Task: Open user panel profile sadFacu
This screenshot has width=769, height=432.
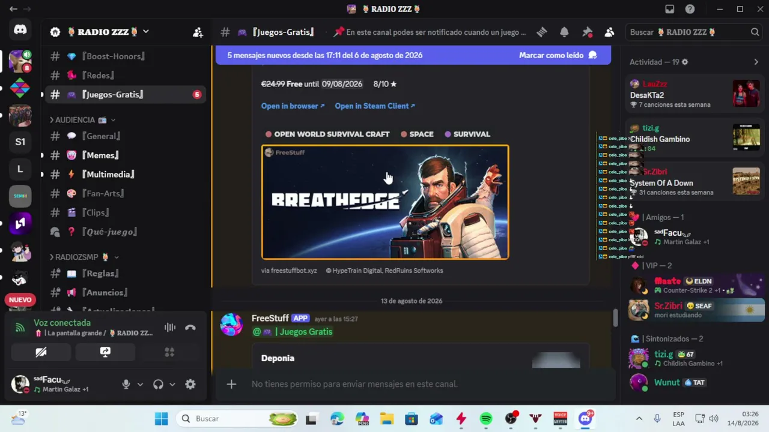Action: (x=60, y=384)
